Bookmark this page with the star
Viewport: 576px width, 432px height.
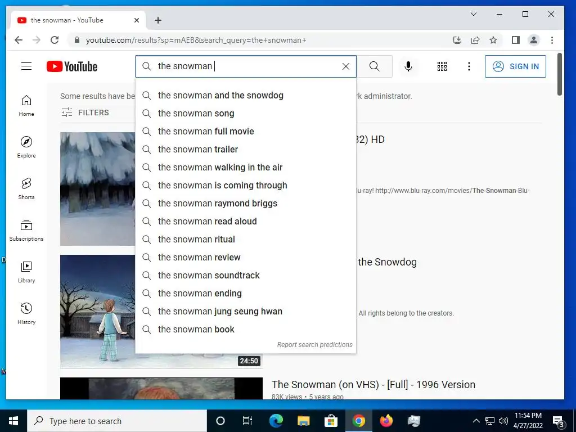(493, 40)
